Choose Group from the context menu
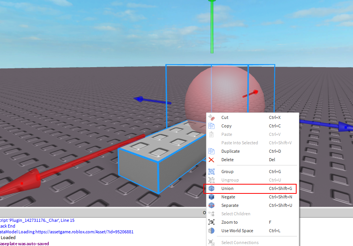 coord(252,172)
